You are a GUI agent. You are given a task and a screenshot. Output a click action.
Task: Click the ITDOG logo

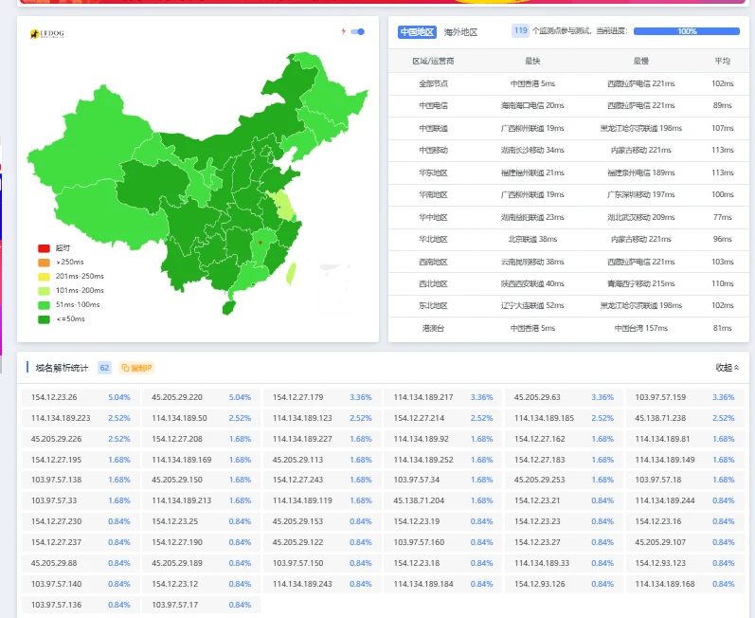(45, 35)
